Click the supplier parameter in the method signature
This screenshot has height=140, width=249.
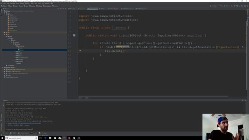tap(194, 35)
